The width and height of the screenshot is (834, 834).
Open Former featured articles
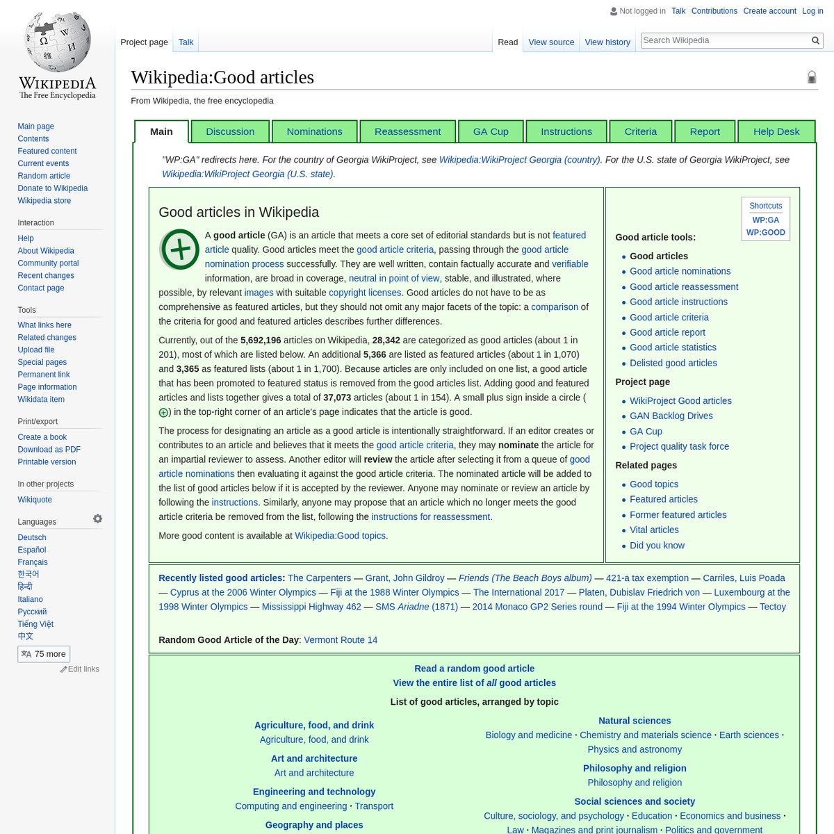click(x=678, y=515)
